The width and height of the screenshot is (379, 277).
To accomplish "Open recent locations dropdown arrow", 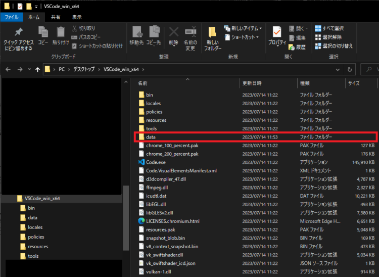I will [29, 69].
